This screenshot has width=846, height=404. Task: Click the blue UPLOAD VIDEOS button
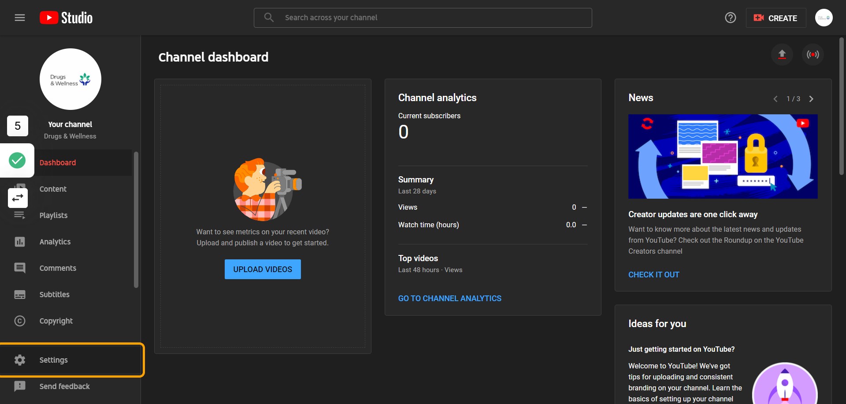coord(263,269)
